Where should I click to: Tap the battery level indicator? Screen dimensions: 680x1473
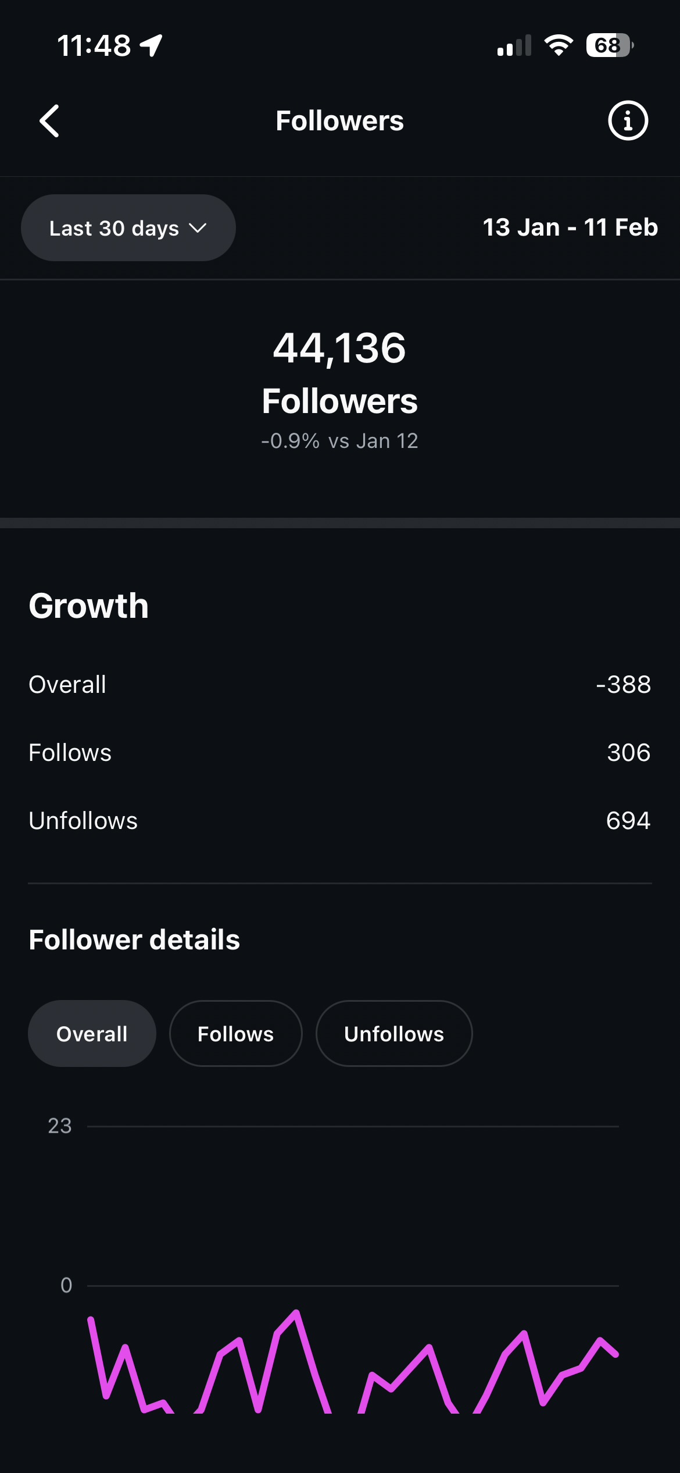[x=609, y=45]
